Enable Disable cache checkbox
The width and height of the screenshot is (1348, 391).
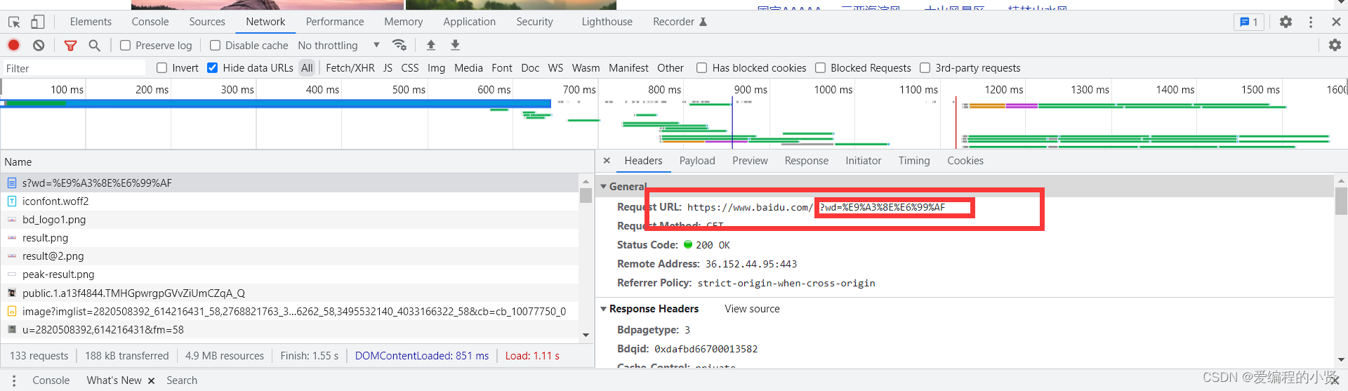click(x=215, y=45)
